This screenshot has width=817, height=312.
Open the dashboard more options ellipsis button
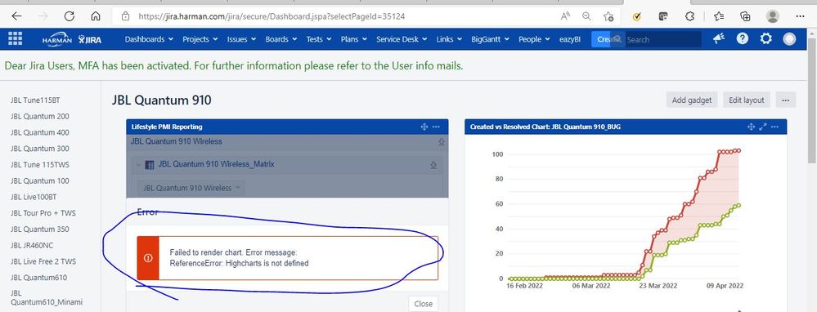coord(786,100)
